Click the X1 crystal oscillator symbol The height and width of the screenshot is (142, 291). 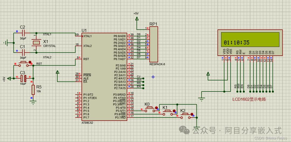[x=36, y=43]
